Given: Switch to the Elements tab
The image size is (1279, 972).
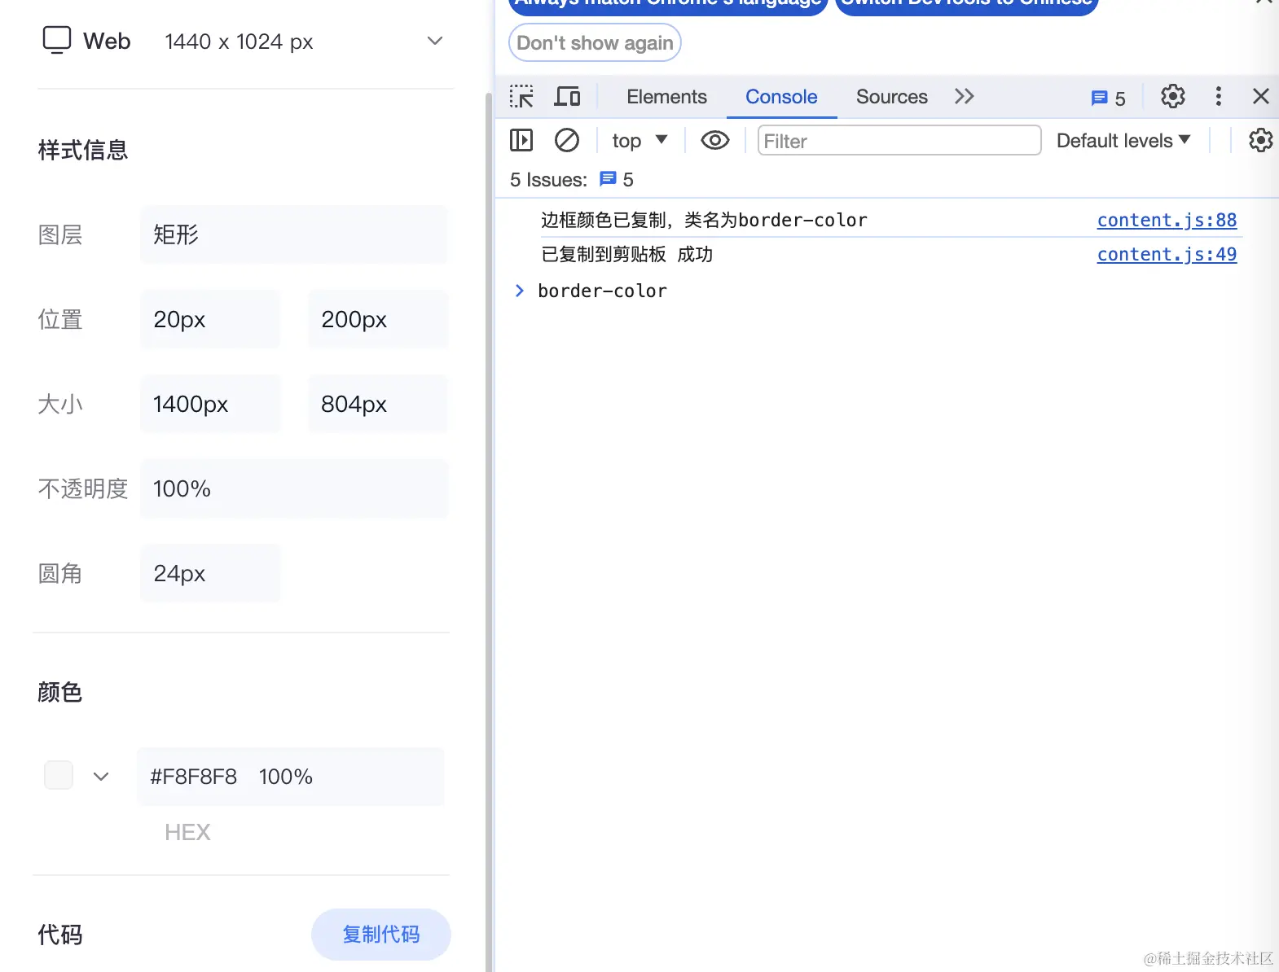Looking at the screenshot, I should 666,97.
